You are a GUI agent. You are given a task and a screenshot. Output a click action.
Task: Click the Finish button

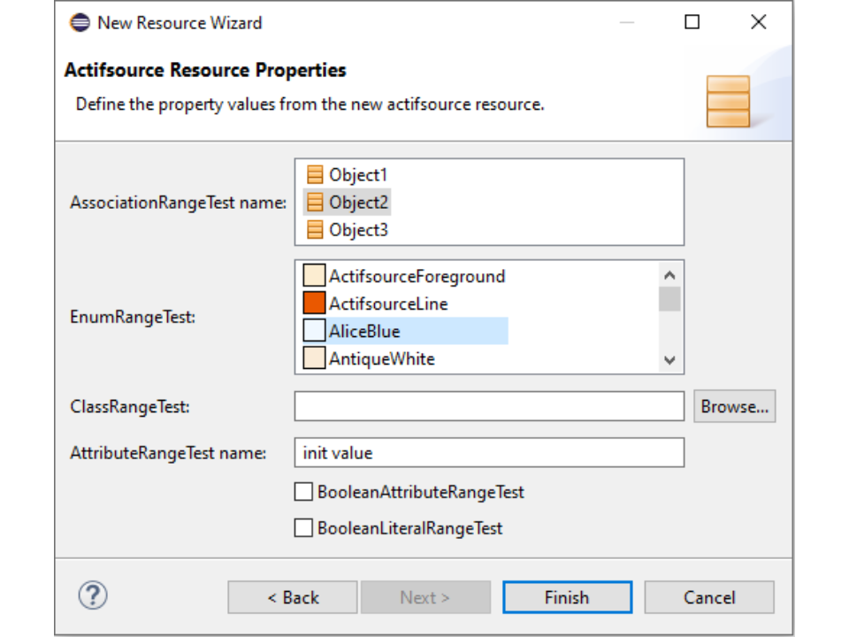tap(567, 597)
